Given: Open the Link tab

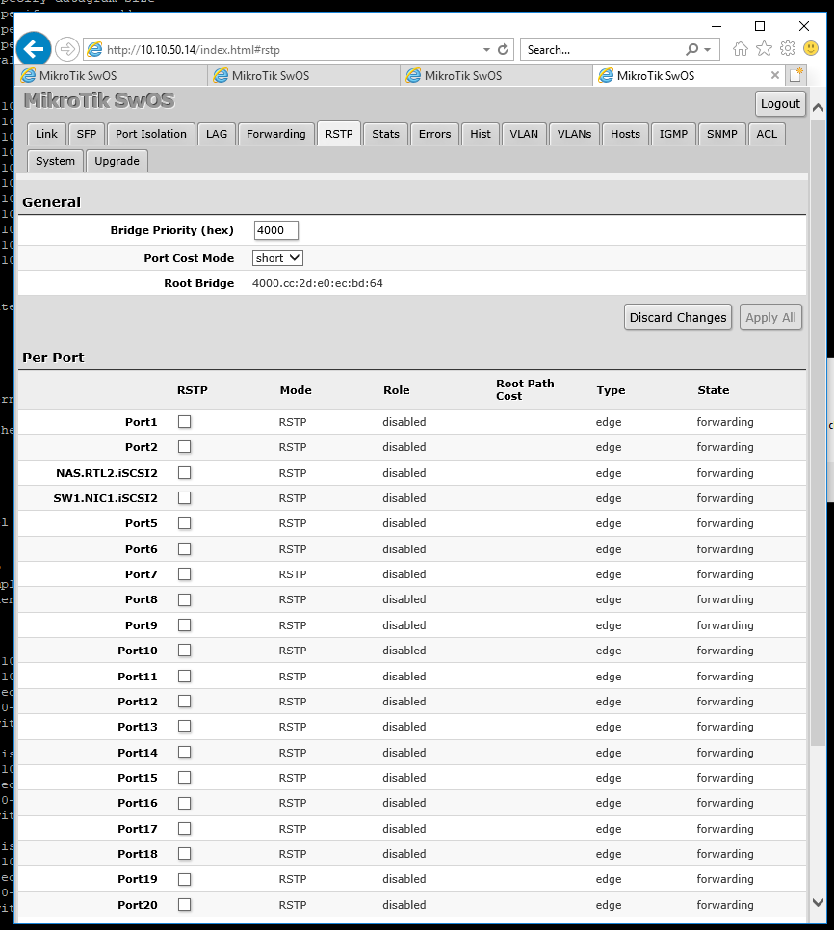Looking at the screenshot, I should click(x=46, y=134).
